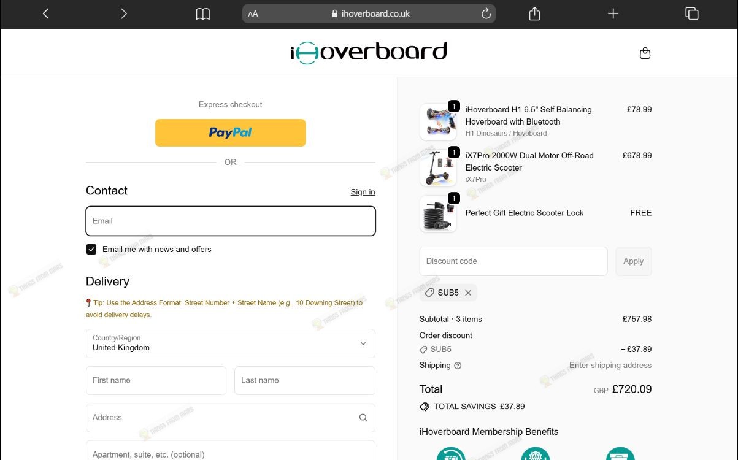Pay with the PayPal express checkout button
Viewport: 738px width, 460px height.
tap(230, 132)
